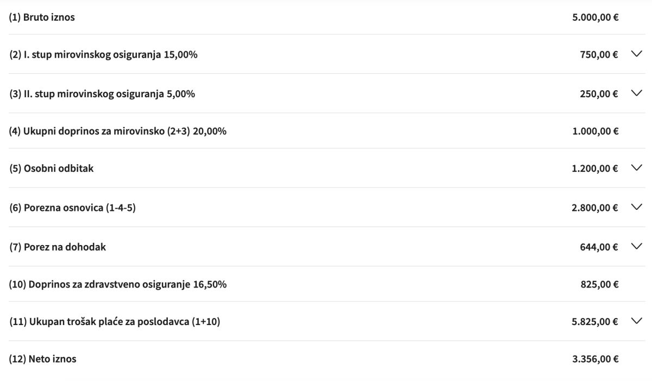The height and width of the screenshot is (381, 652).
Task: Expand the I. stup mirovinskog osiguranja row chevron
Action: 637,54
